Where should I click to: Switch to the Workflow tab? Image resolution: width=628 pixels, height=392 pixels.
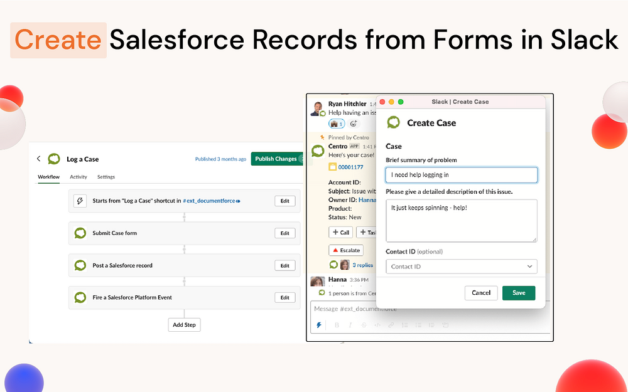[48, 177]
